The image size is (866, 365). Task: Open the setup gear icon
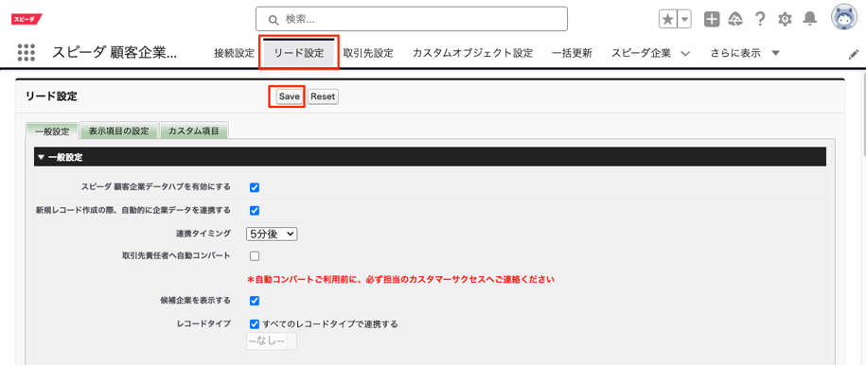(x=785, y=19)
